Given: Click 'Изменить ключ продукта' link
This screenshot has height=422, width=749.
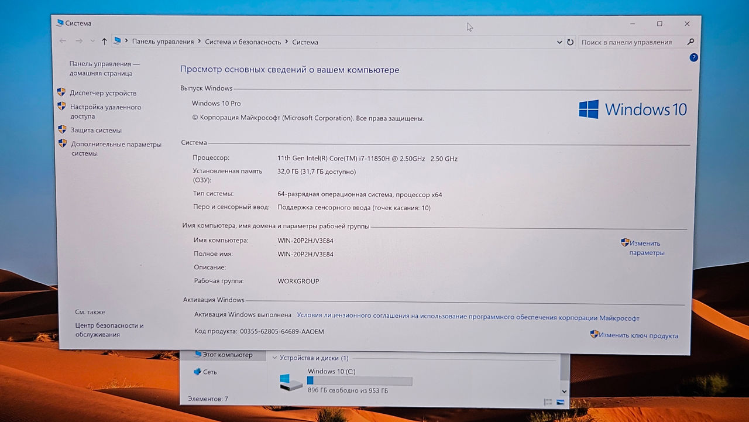Looking at the screenshot, I should click(638, 335).
